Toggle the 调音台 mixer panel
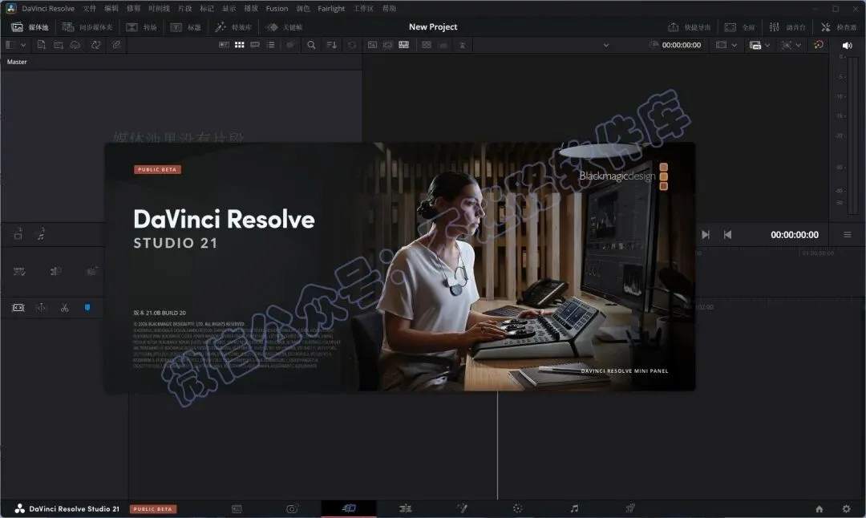 pos(787,27)
